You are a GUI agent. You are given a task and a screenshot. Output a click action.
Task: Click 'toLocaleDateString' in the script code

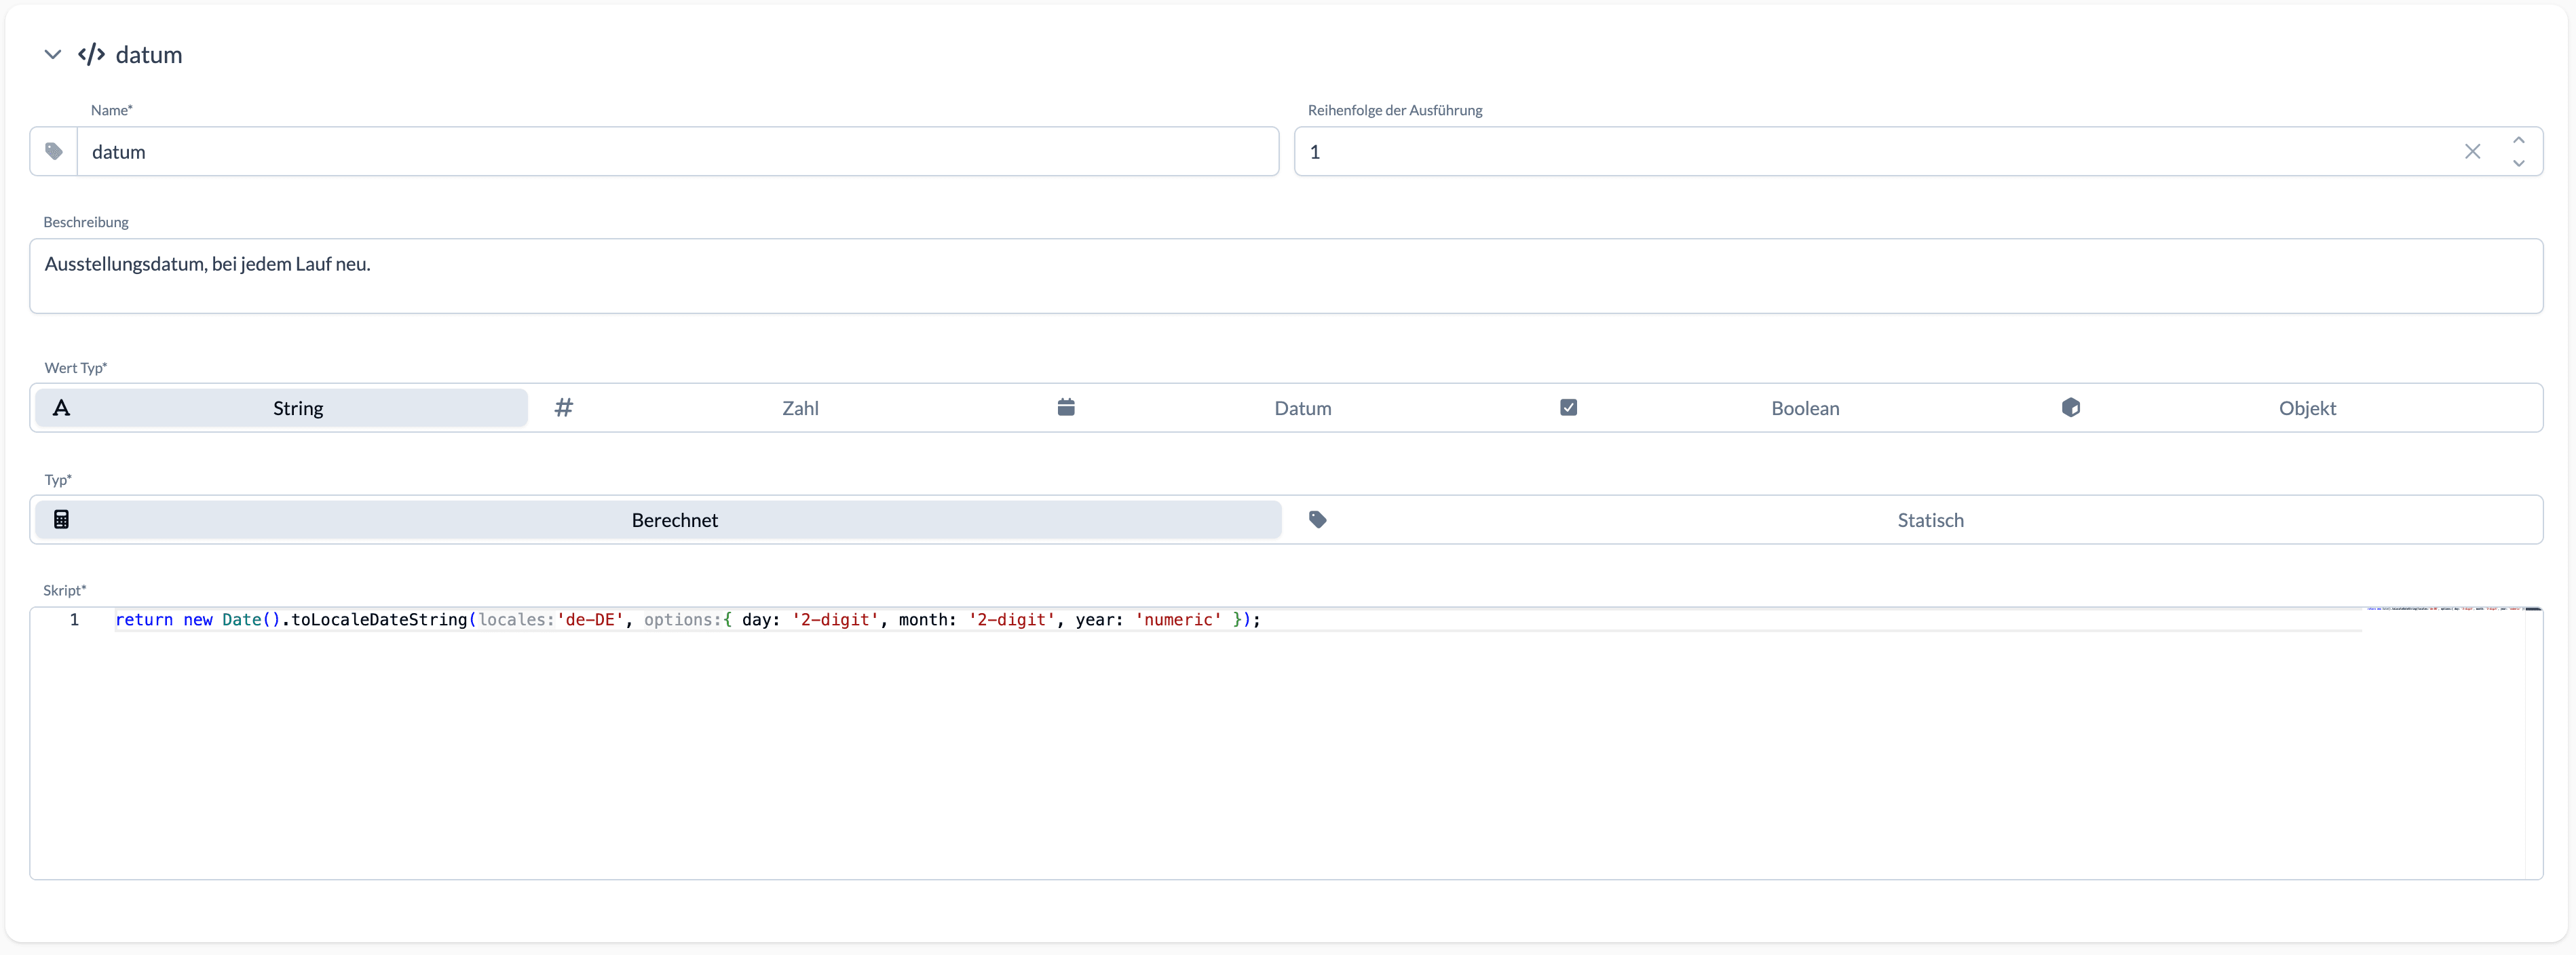pos(379,620)
